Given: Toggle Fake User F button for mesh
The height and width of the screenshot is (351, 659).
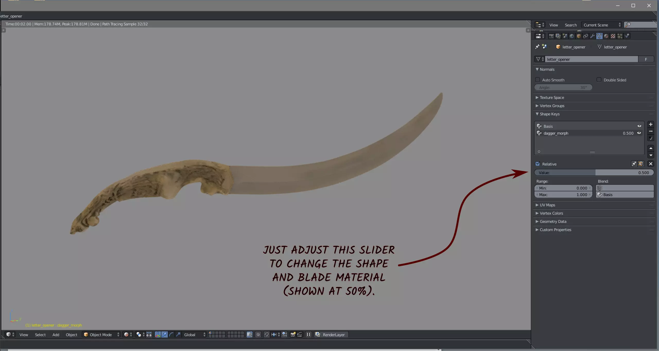Looking at the screenshot, I should point(646,59).
